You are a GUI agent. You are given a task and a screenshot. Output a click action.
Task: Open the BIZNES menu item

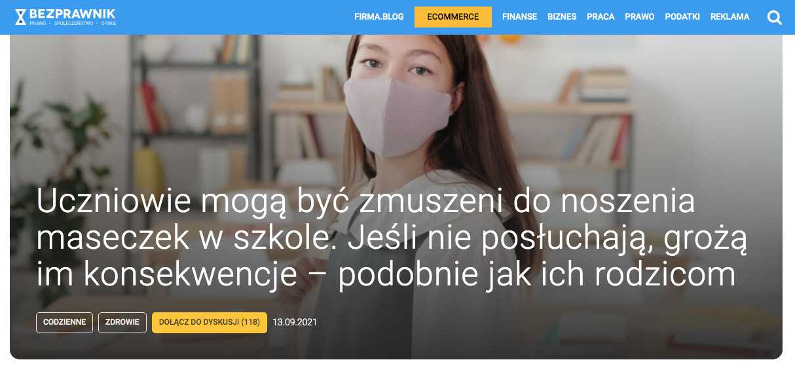point(562,17)
